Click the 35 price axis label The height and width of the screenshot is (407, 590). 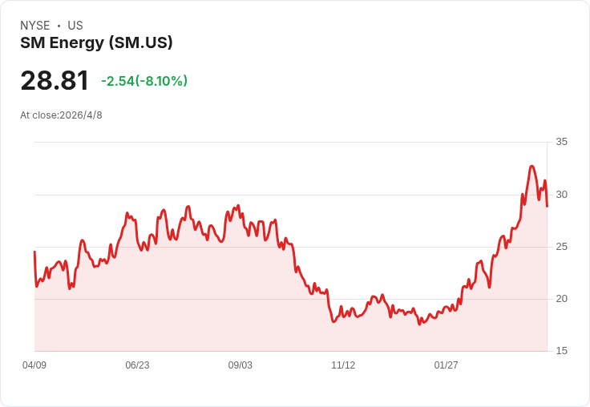pyautogui.click(x=561, y=142)
